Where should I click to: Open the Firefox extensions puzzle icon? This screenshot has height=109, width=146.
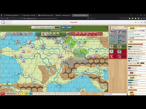click(141, 18)
